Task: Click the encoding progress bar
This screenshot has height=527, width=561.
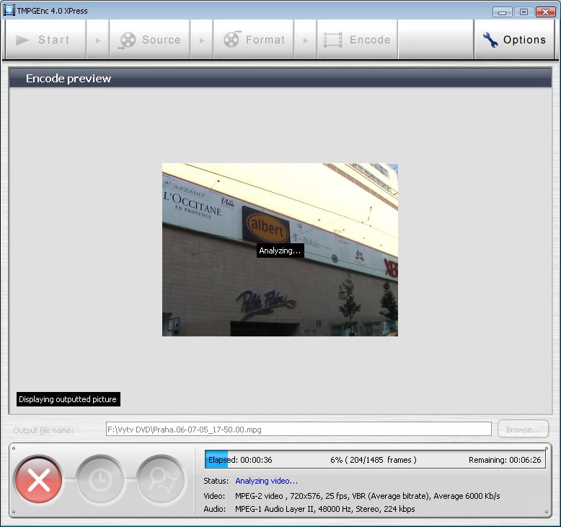Action: [x=375, y=459]
